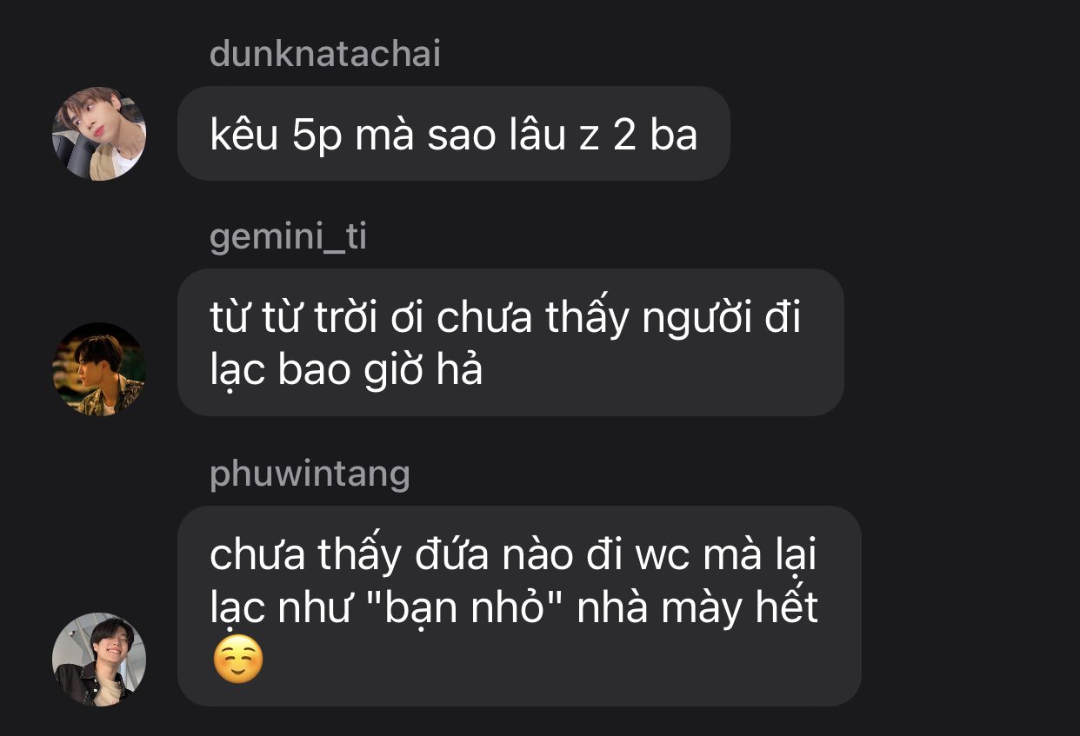
Task: Click "5p" in the first message
Action: coord(317,136)
